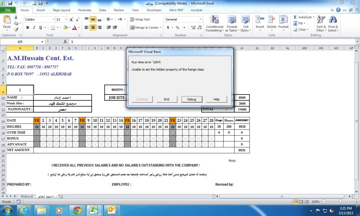This screenshot has height=216, width=360.
Task: Open Conditional Formatting menu
Action: click(214, 24)
